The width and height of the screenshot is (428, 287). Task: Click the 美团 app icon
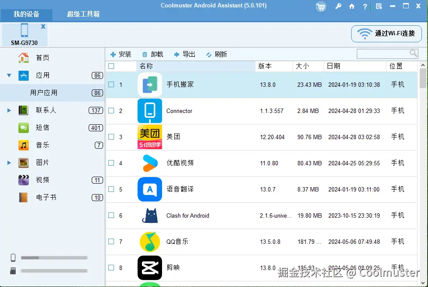[150, 137]
